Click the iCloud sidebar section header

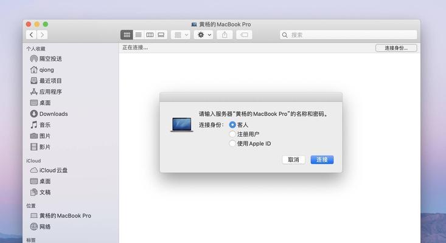point(33,160)
